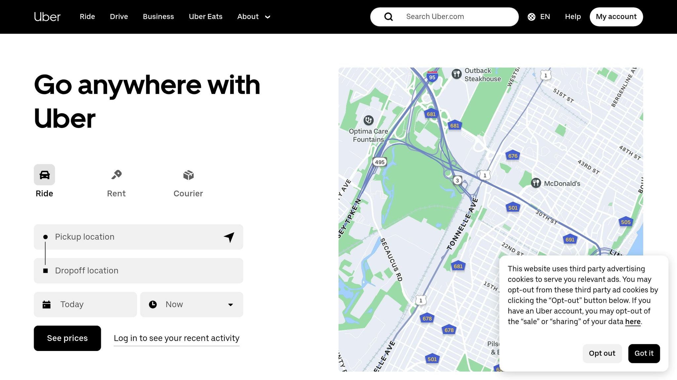Screen dimensions: 677x380
Task: Click Opt out in cookie notice
Action: pyautogui.click(x=602, y=353)
